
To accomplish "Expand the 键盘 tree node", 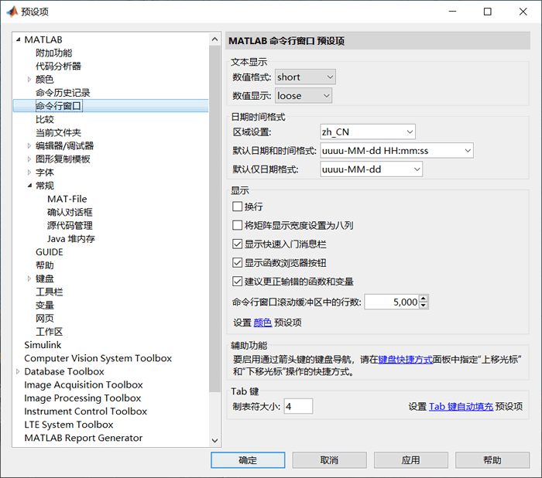I will [29, 278].
